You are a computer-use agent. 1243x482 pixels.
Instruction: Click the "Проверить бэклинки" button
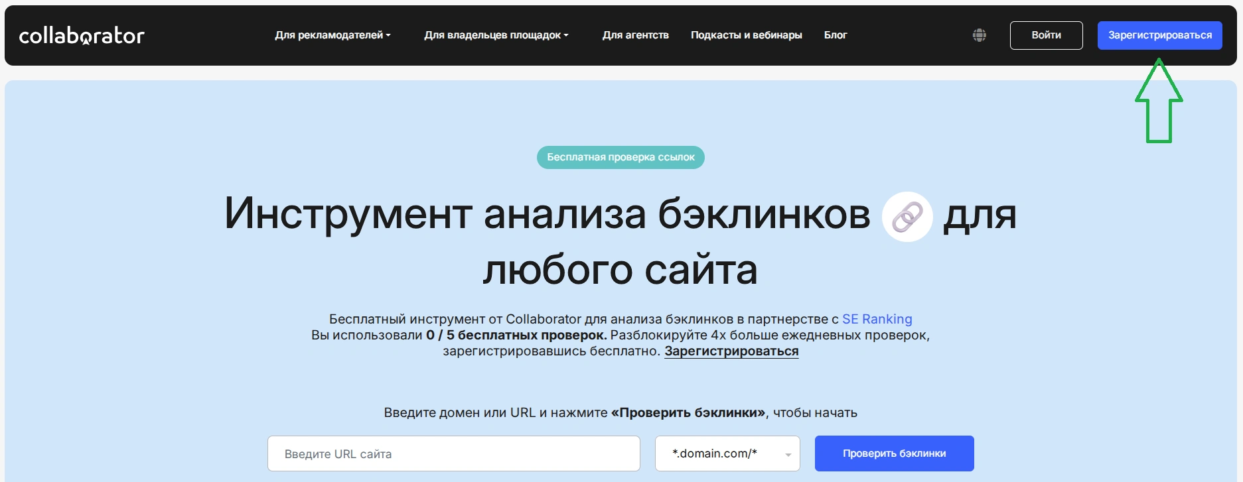895,453
